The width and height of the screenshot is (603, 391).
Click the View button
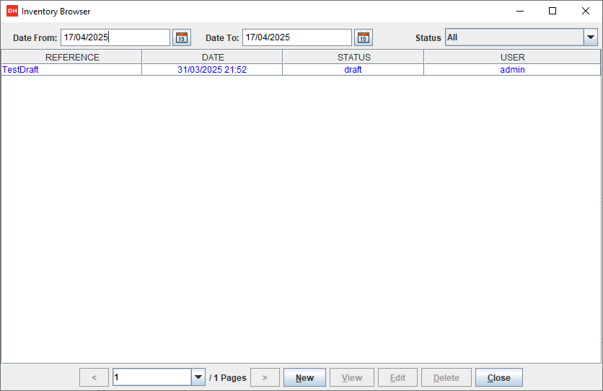click(352, 377)
